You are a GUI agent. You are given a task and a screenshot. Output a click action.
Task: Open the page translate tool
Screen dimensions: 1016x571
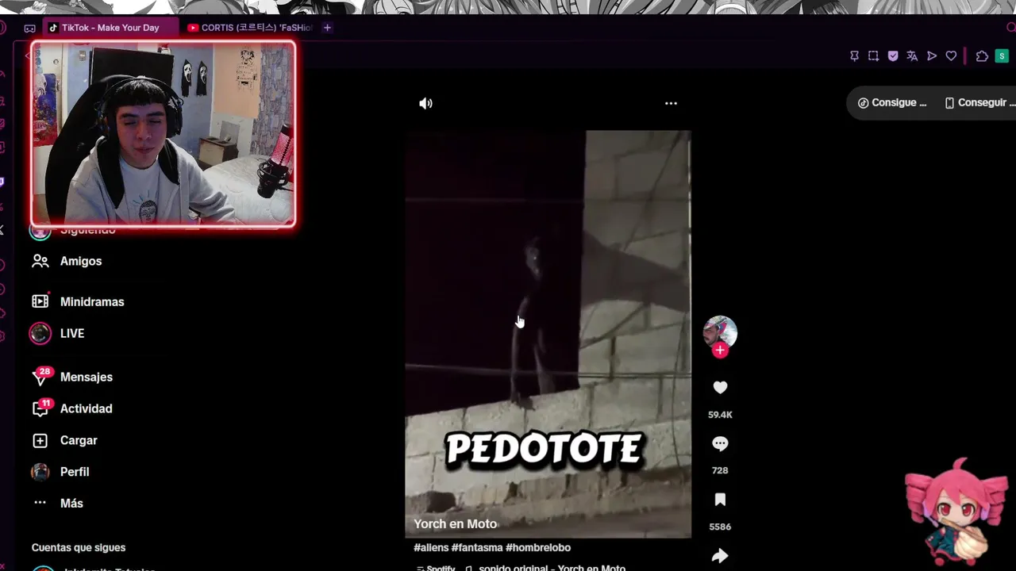912,56
